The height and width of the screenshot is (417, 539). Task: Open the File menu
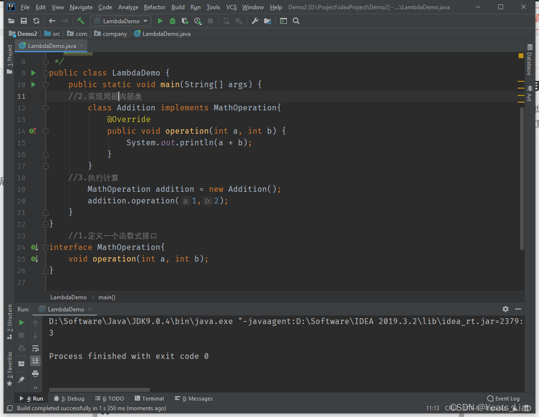point(25,7)
